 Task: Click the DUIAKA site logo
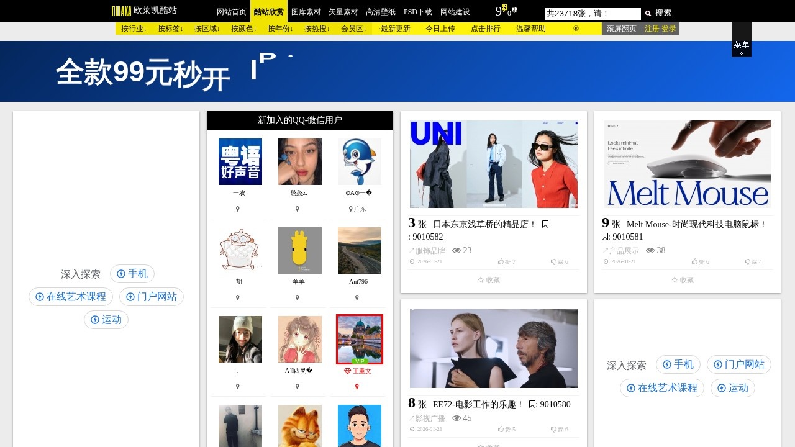[121, 11]
